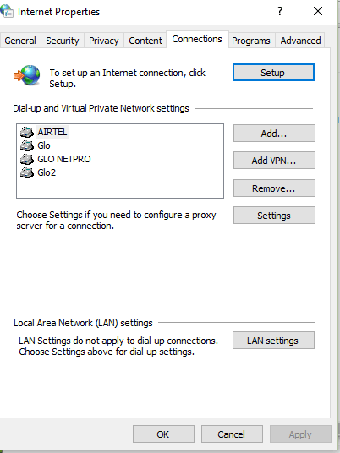
Task: Open the Security tab
Action: pos(62,41)
